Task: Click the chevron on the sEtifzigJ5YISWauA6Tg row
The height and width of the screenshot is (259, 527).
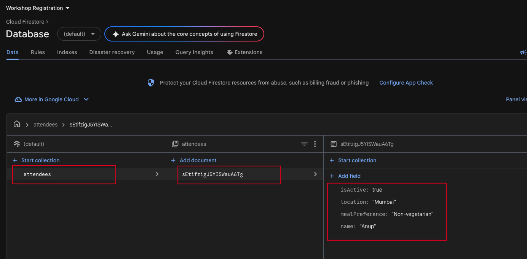Action: point(315,174)
